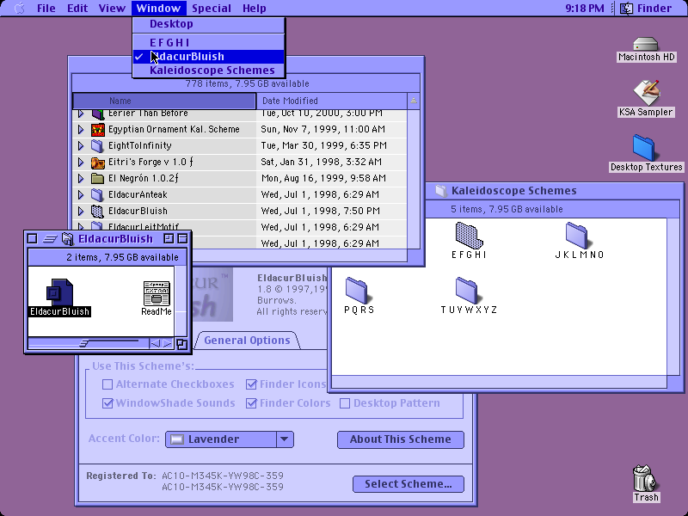This screenshot has height=516, width=688.
Task: Toggle the Finder Colors checkbox
Action: point(251,403)
